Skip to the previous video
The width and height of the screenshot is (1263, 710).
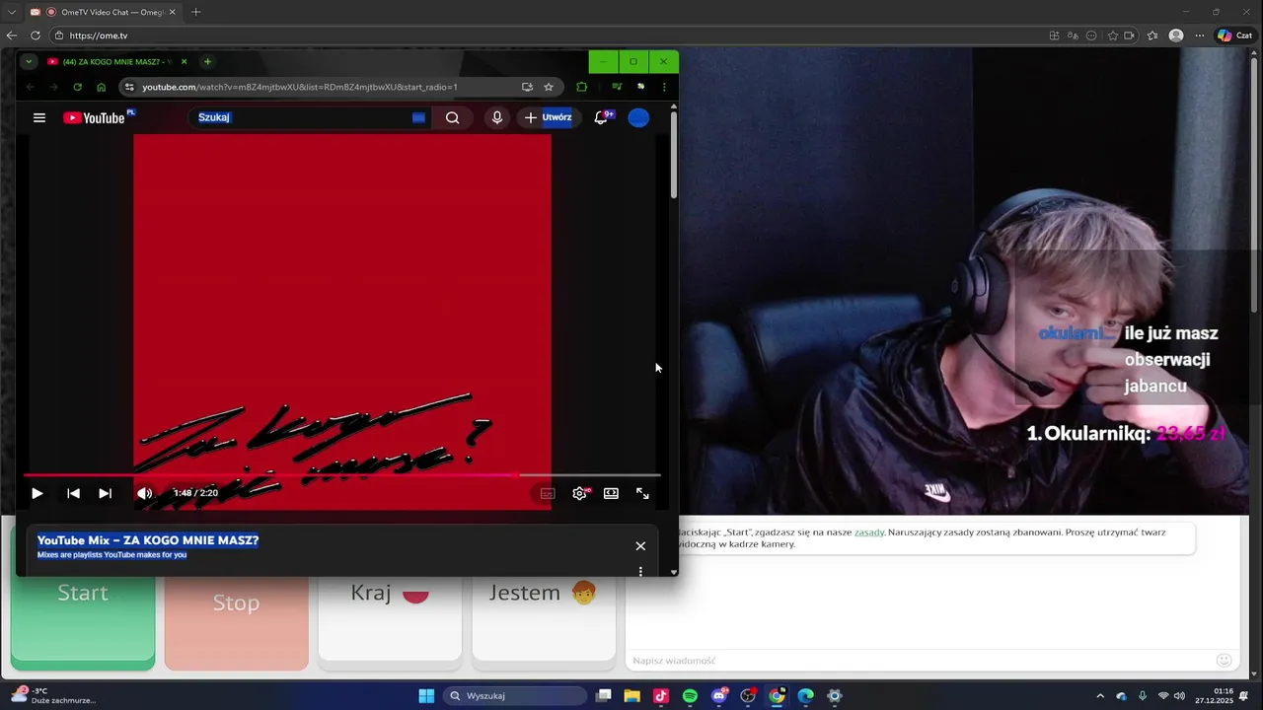[73, 493]
